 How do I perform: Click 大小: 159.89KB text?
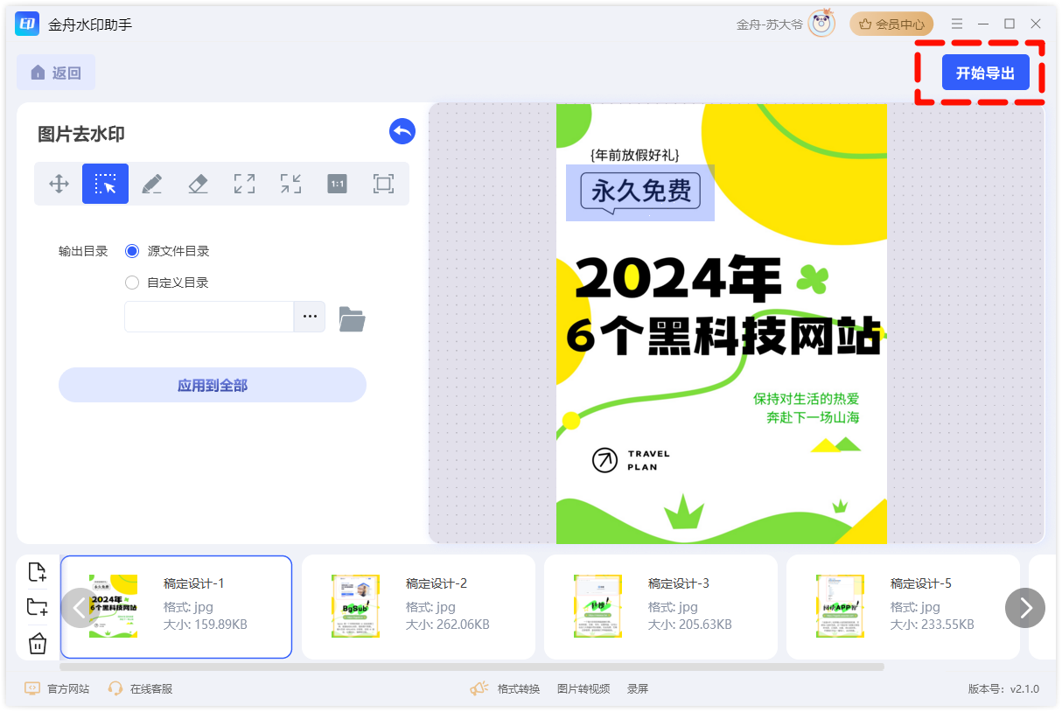[205, 625]
